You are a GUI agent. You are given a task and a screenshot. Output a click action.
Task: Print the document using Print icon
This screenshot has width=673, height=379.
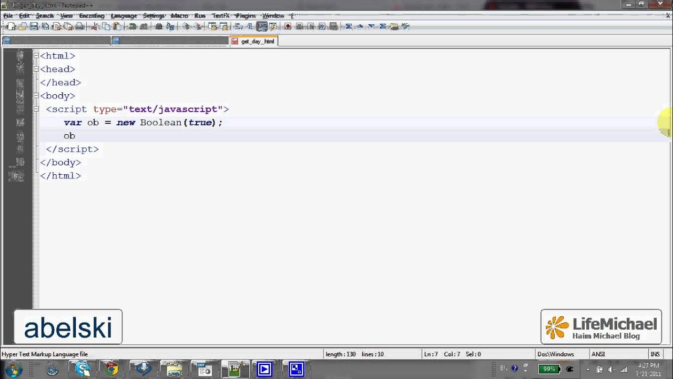[79, 26]
